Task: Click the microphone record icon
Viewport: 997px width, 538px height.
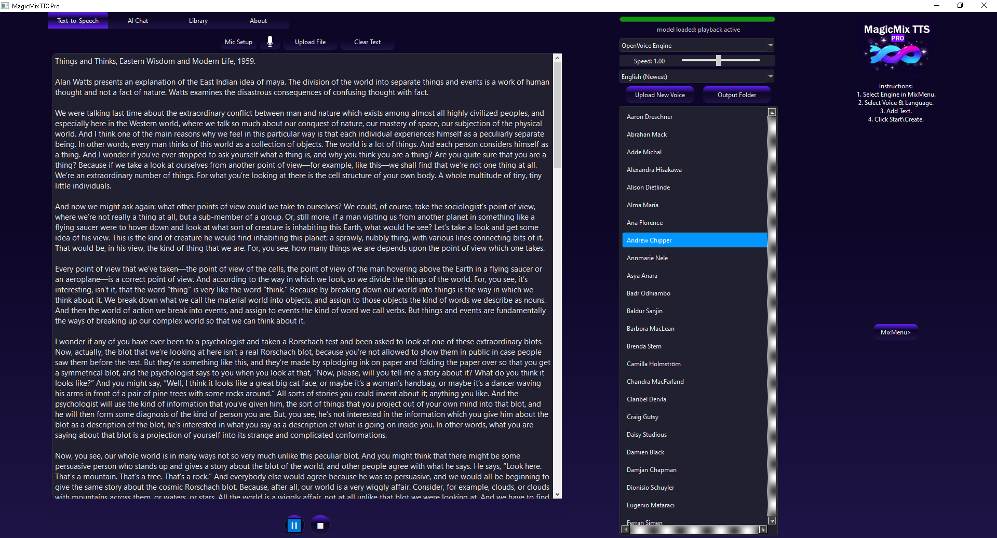Action: (270, 42)
